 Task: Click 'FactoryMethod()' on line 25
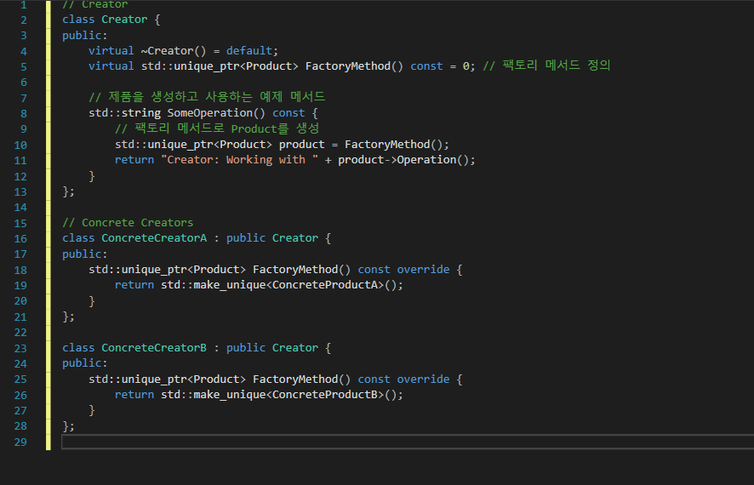[301, 379]
